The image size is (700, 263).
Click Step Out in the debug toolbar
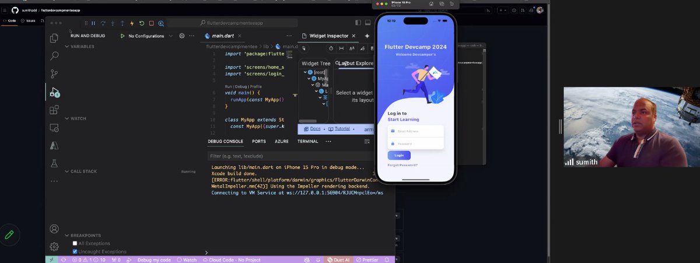[123, 23]
